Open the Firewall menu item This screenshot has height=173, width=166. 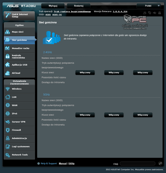(x=19, y=130)
